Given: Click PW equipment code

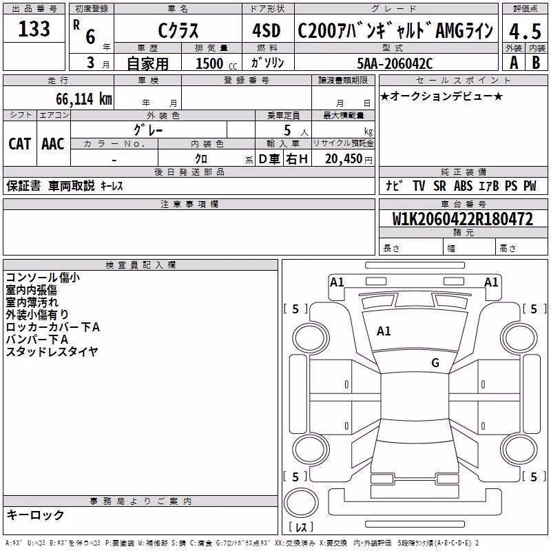Looking at the screenshot, I should point(530,185).
